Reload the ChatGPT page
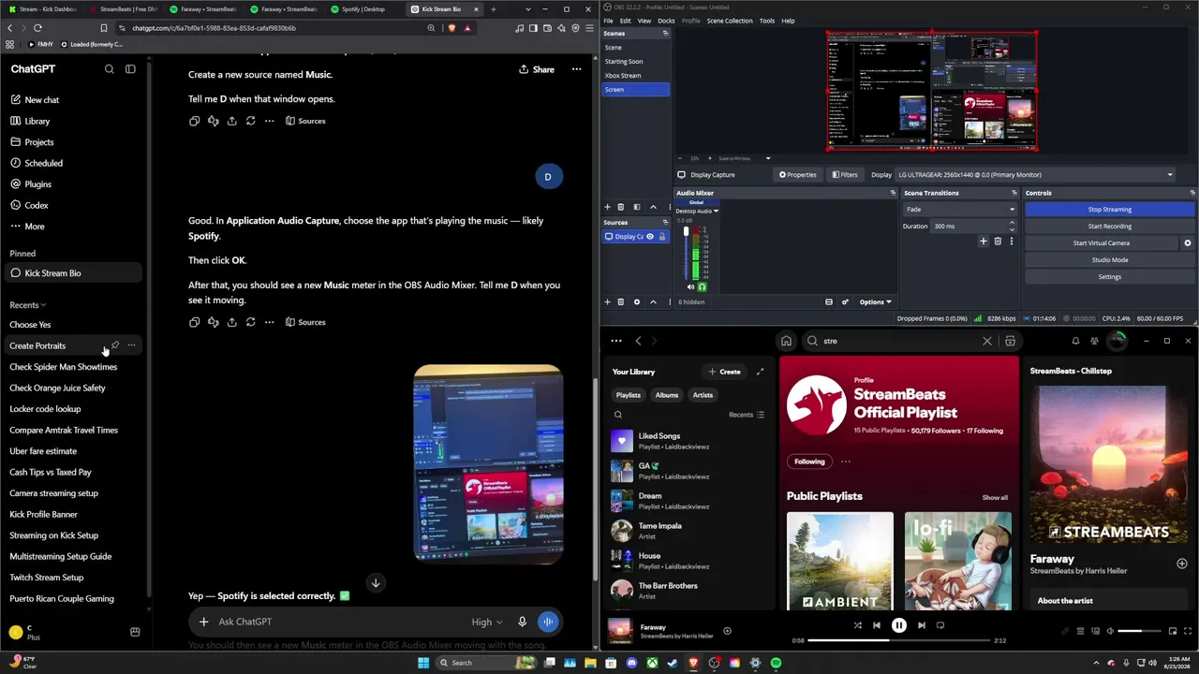The width and height of the screenshot is (1199, 674). tap(37, 28)
